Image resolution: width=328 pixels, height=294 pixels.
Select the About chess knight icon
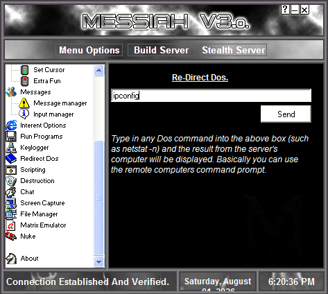[x=11, y=259]
